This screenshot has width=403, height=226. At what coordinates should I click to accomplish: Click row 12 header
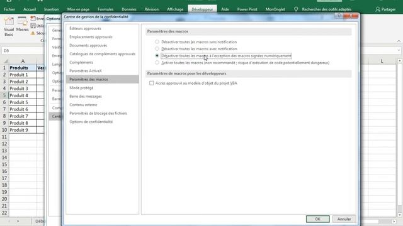pos(4,144)
